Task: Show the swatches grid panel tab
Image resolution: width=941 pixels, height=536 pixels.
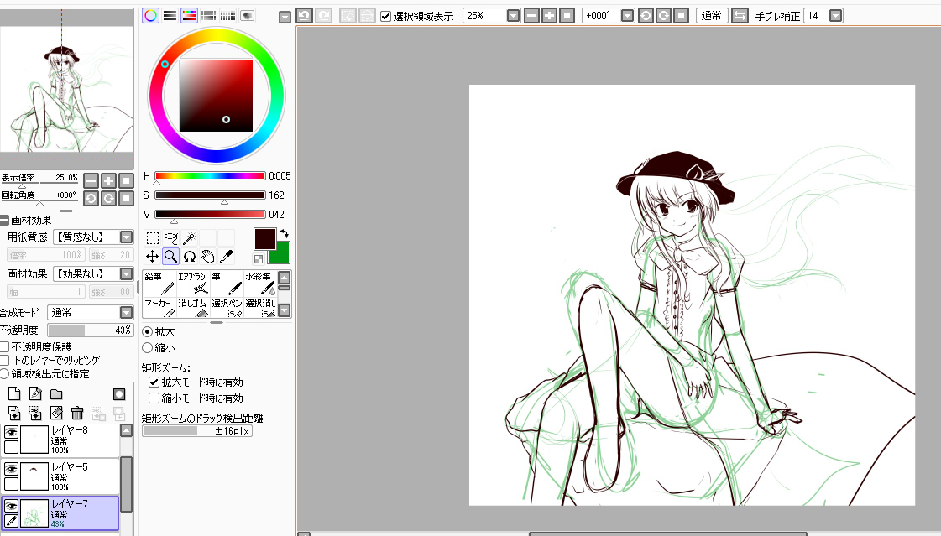Action: [227, 16]
